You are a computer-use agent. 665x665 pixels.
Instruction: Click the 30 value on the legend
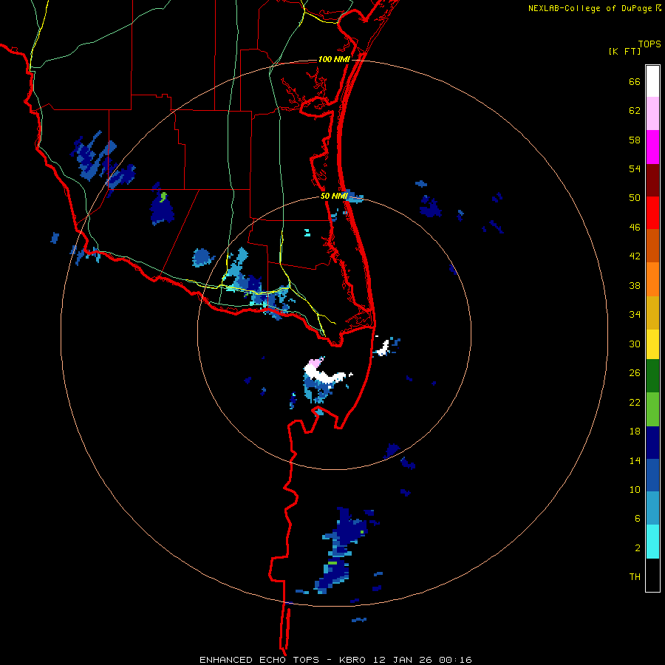[635, 344]
